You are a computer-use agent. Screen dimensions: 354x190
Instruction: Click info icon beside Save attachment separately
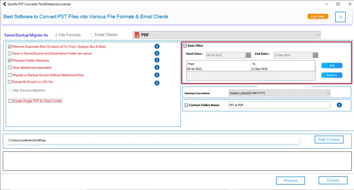tap(157, 67)
